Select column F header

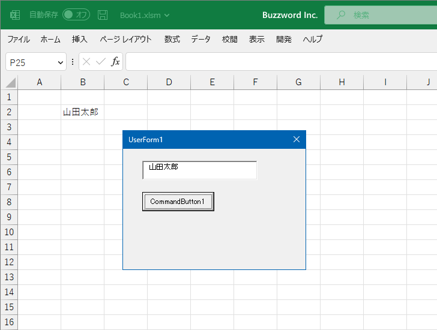(x=256, y=82)
